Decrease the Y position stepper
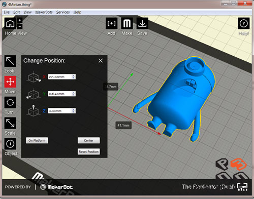This screenshot has height=199, width=254. (74, 95)
